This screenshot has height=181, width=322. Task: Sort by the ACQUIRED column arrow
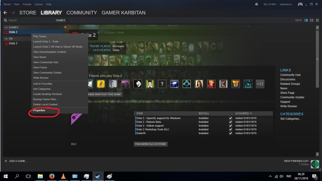tap(251, 113)
